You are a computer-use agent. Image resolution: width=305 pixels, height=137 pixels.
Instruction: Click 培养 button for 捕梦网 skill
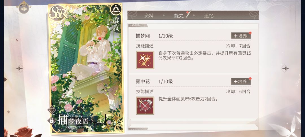point(241,36)
